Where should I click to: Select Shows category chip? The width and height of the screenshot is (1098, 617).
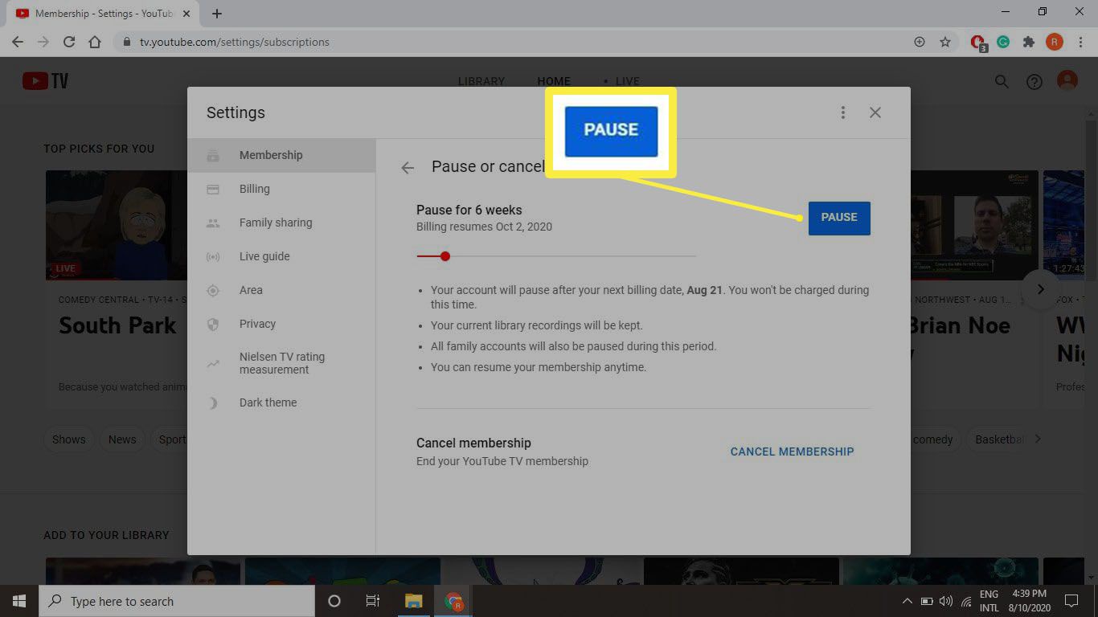click(x=69, y=439)
